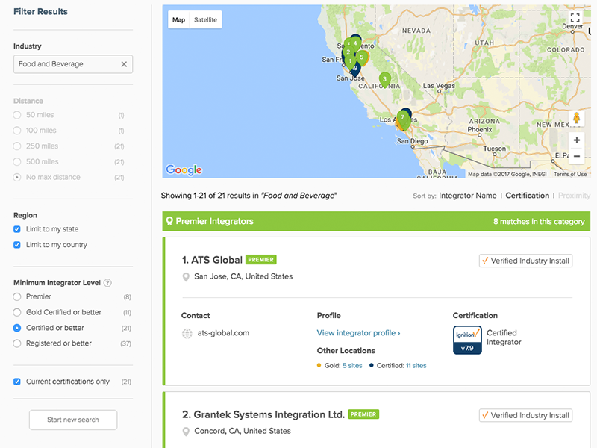Select map marker number 7 near Los Angeles

tap(403, 119)
